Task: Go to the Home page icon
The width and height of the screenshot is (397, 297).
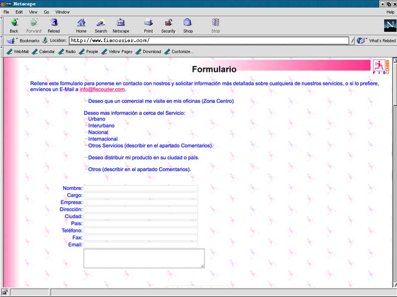Action: click(x=81, y=26)
